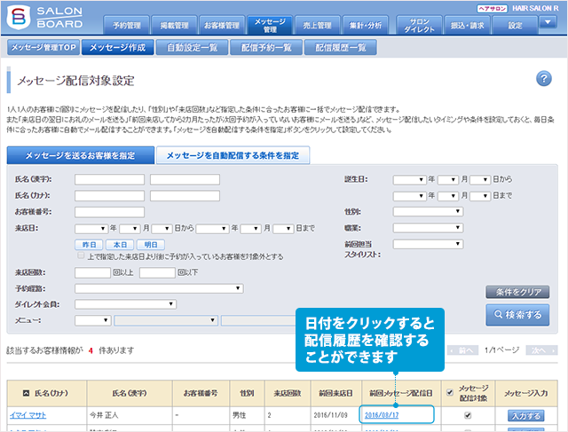The image size is (568, 432).
Task: Click the search button with magnifier icon
Action: point(517,315)
